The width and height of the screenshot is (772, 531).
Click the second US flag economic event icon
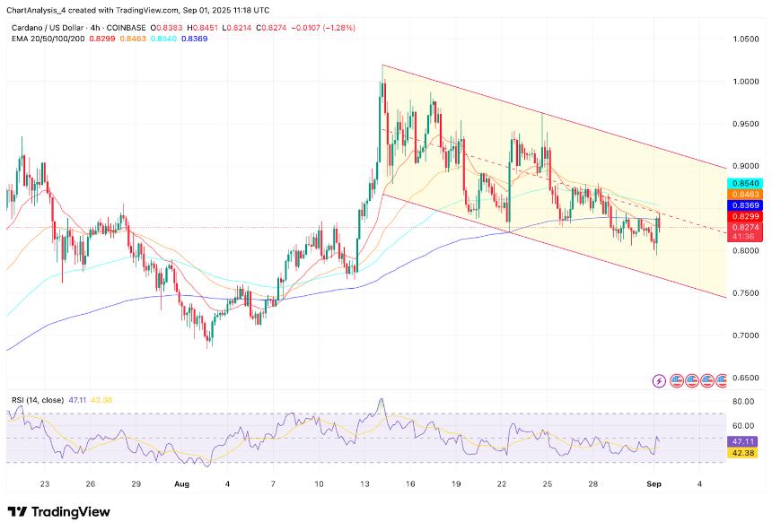tap(692, 380)
